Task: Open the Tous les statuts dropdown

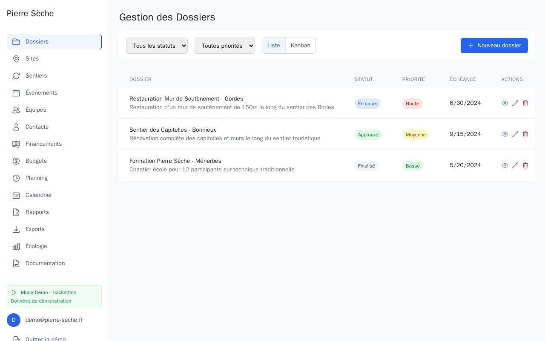Action: coord(157,46)
